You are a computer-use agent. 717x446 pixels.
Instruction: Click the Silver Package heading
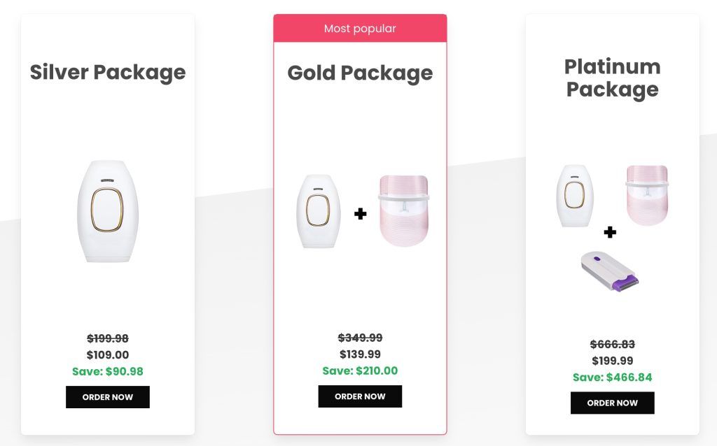[x=107, y=73]
